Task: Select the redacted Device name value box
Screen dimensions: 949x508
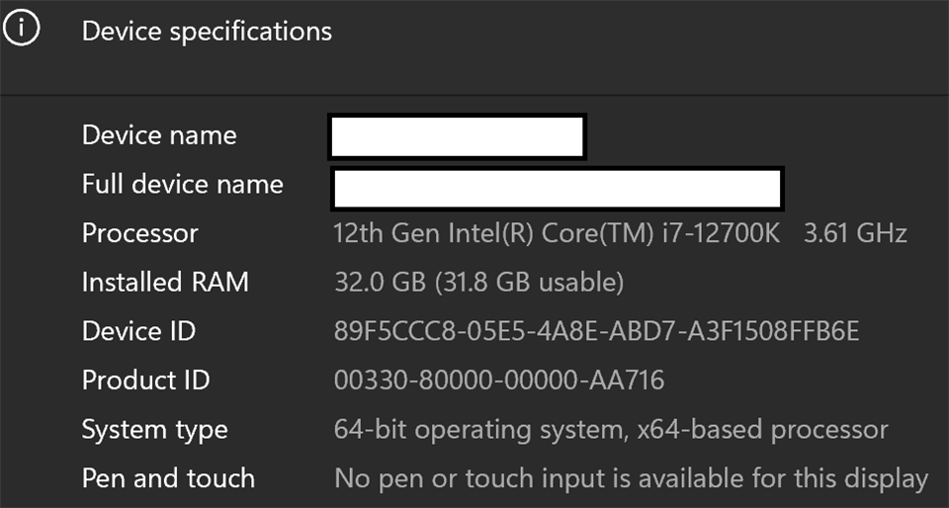Action: [457, 136]
